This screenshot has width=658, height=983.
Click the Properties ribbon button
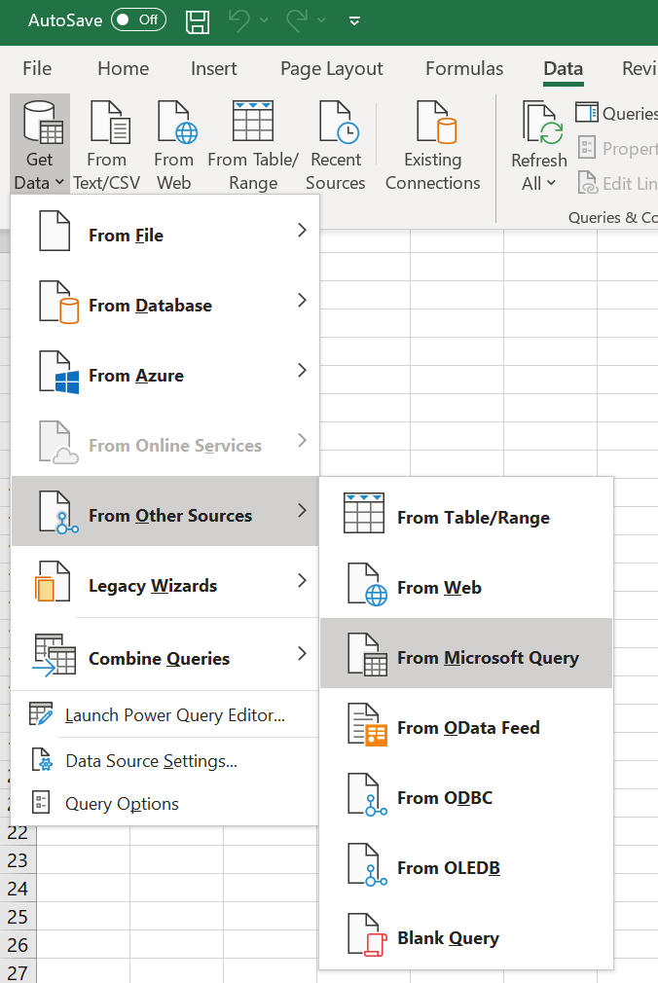pyautogui.click(x=617, y=149)
